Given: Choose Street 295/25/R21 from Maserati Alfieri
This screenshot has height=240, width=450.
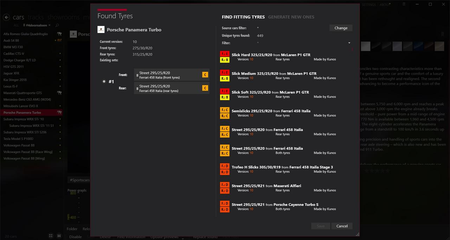Looking at the screenshot, I should click(266, 186).
